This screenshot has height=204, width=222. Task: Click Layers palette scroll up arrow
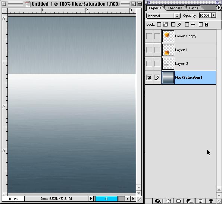[219, 190]
